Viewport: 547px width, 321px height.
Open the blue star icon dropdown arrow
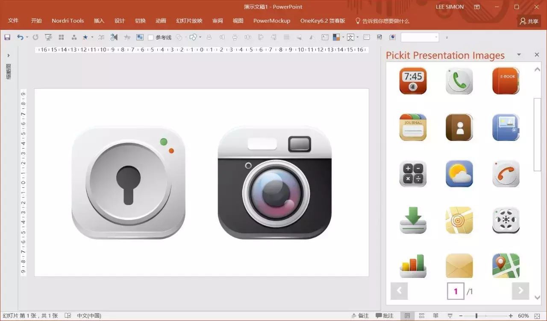(92, 38)
